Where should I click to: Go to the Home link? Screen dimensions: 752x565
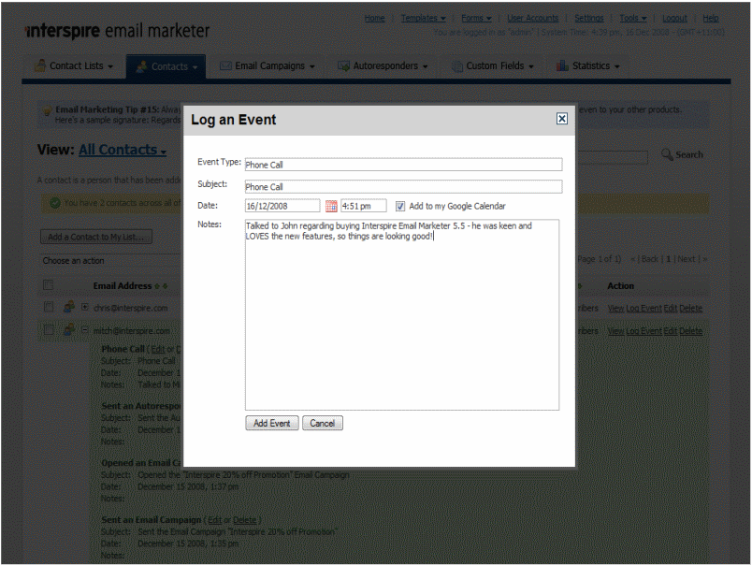tap(374, 18)
